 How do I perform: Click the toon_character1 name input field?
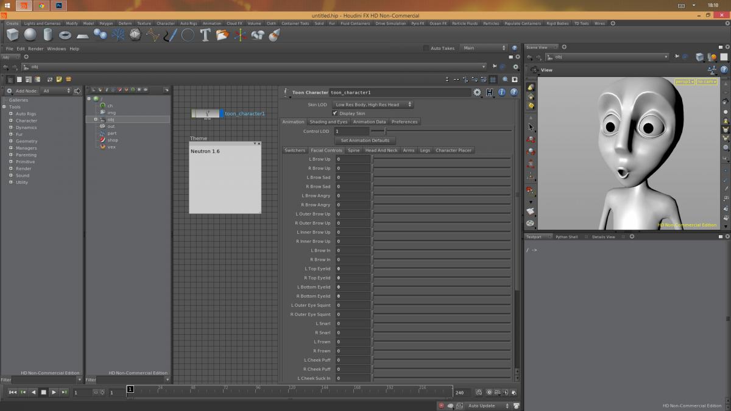[x=400, y=93]
